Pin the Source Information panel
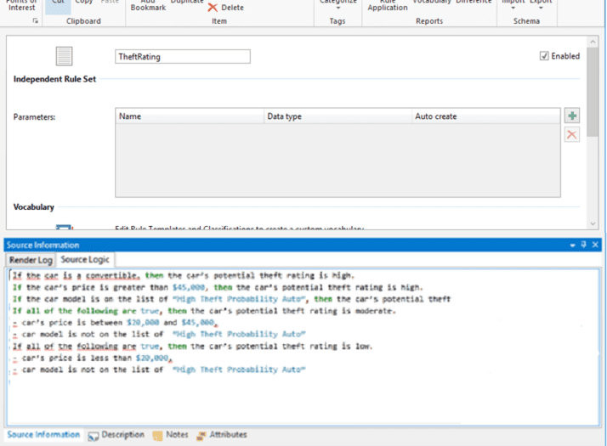Image resolution: width=607 pixels, height=446 pixels. 583,245
